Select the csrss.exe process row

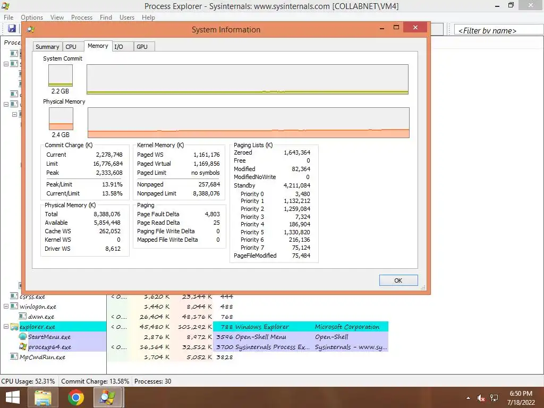pyautogui.click(x=194, y=296)
